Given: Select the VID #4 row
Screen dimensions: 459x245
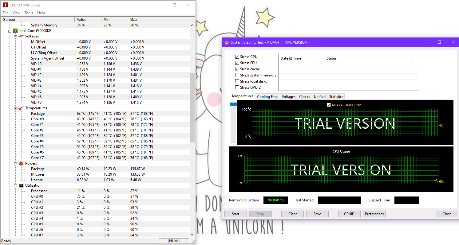Looking at the screenshot, I should tap(95, 86).
